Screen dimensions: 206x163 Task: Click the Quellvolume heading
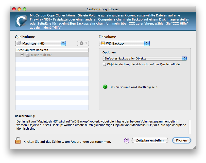tap(25, 37)
